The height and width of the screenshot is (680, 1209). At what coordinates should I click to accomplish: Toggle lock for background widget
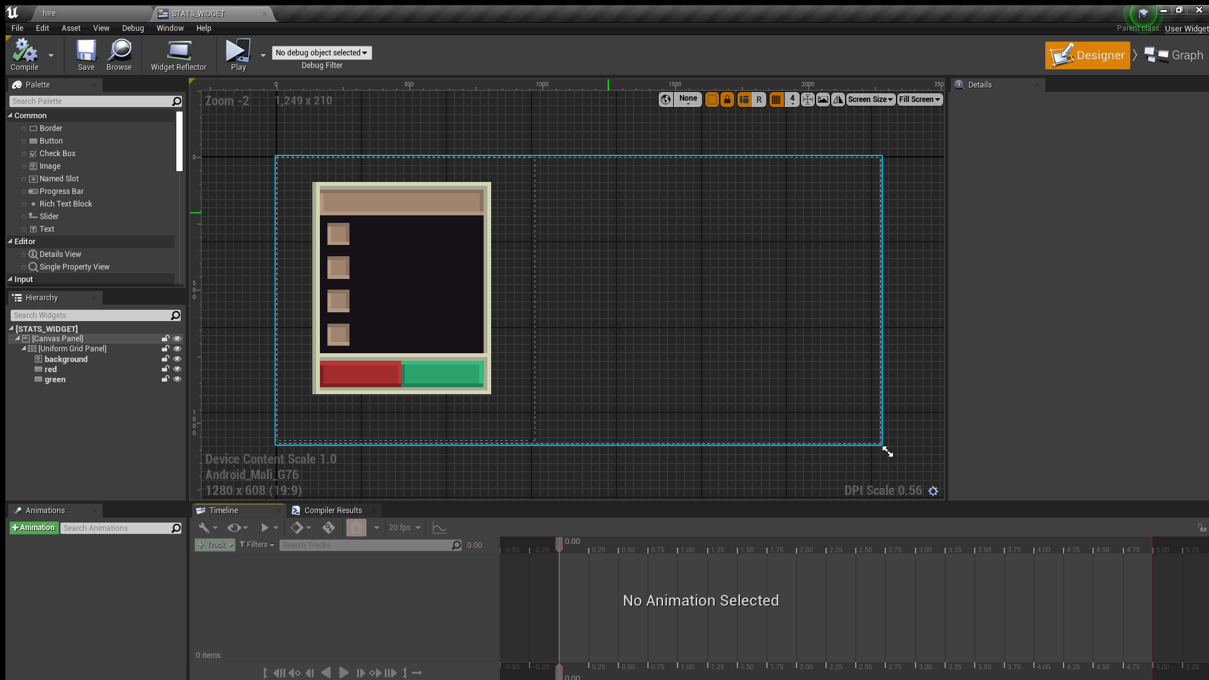[165, 359]
